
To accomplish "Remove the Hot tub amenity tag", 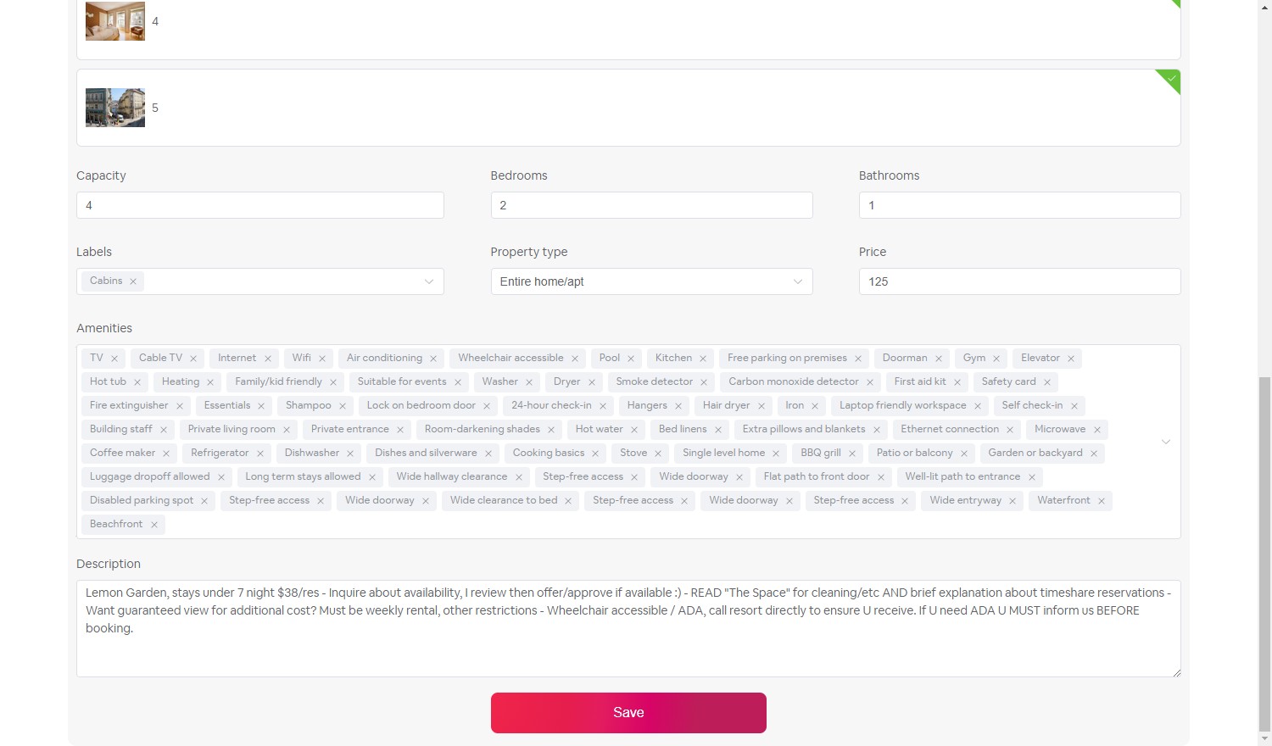I will (x=136, y=381).
